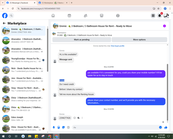Open Elisia House For Rent yes available chat
Screen dimensions: 173x139
[x=23, y=129]
